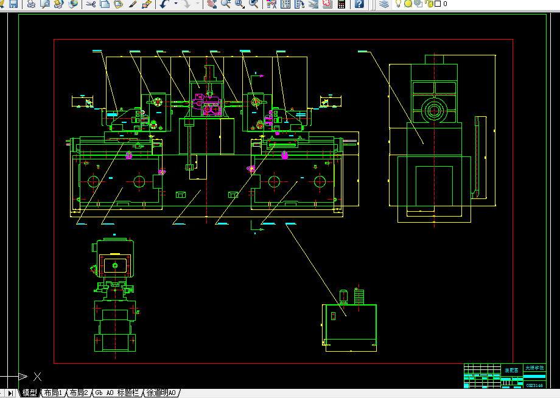This screenshot has height=398, width=560.
Task: Click the Save floppy disk icon
Action: [x=13, y=4]
